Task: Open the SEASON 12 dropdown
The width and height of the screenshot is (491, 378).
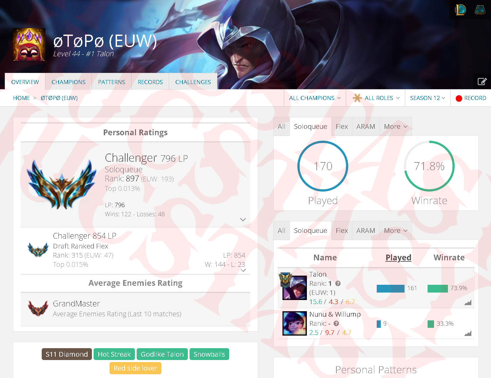Action: click(428, 98)
